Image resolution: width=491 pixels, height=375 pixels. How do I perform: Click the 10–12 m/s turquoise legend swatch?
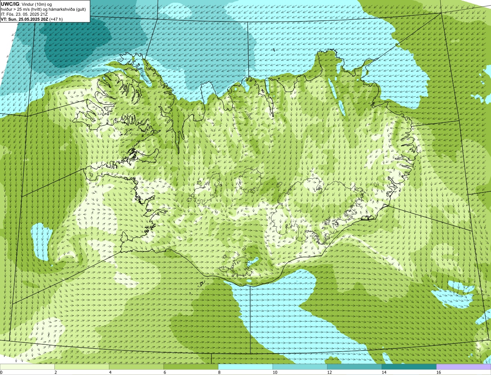[300, 367]
